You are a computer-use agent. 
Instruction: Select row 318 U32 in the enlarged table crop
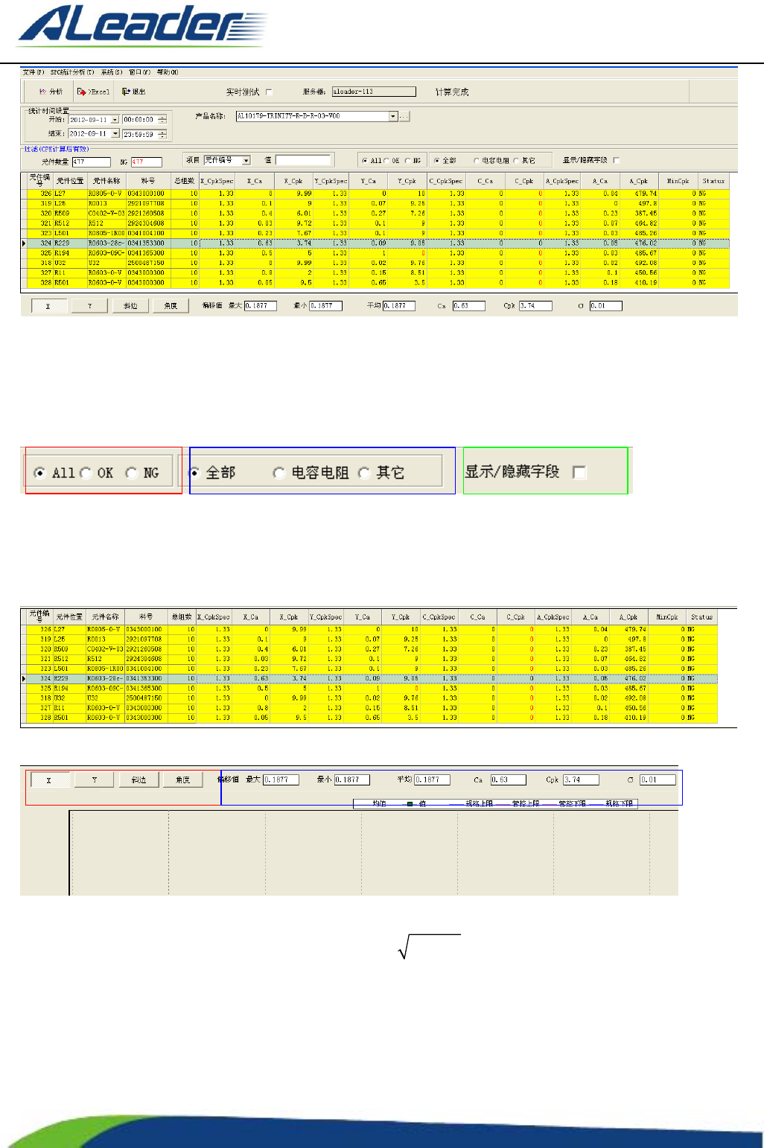pyautogui.click(x=369, y=698)
